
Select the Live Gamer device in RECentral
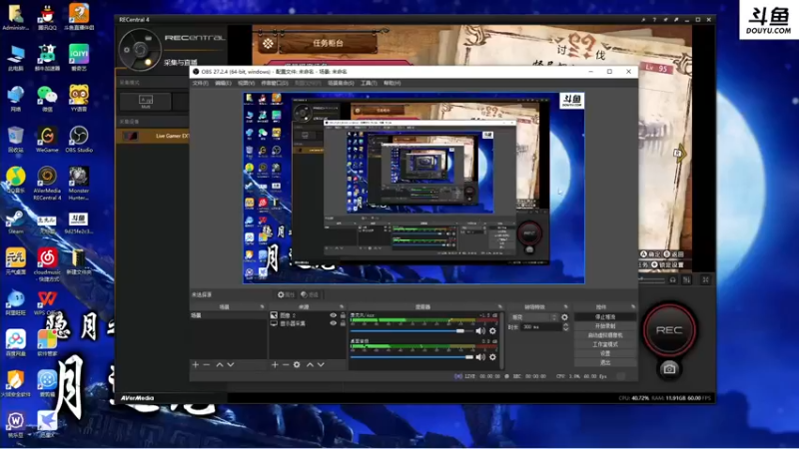(x=153, y=136)
